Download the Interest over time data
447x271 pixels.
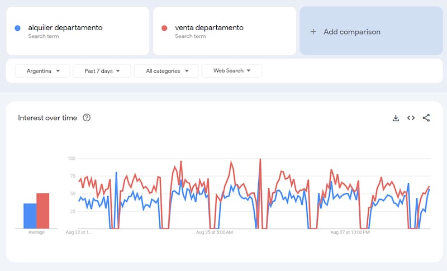click(x=396, y=118)
